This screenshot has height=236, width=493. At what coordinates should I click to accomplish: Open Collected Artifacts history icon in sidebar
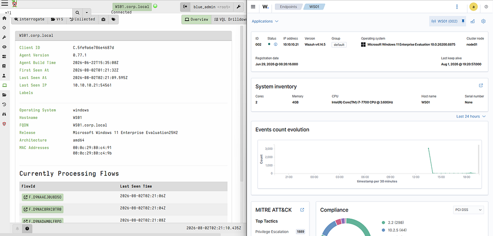coord(4,105)
